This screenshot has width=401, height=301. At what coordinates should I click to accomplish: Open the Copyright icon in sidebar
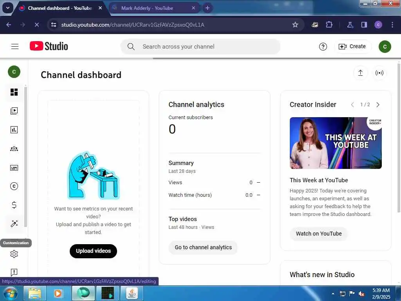(x=14, y=186)
